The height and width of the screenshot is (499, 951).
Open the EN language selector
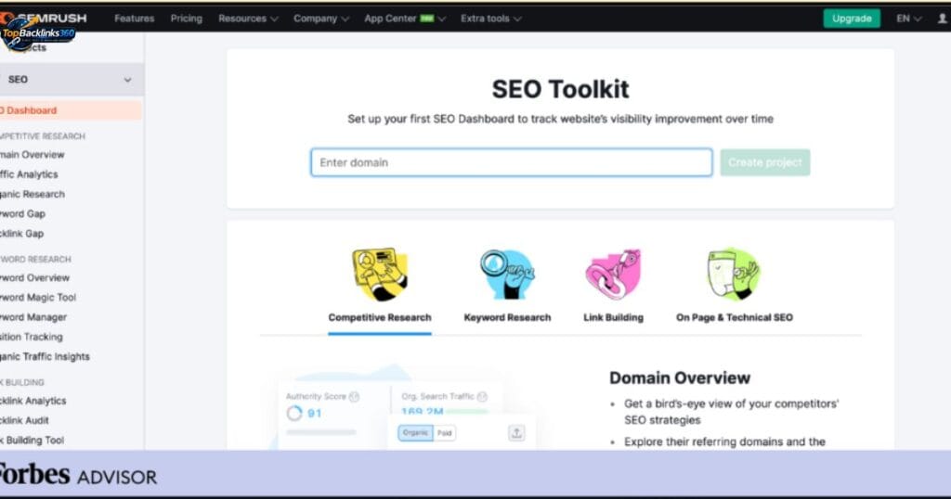click(908, 19)
